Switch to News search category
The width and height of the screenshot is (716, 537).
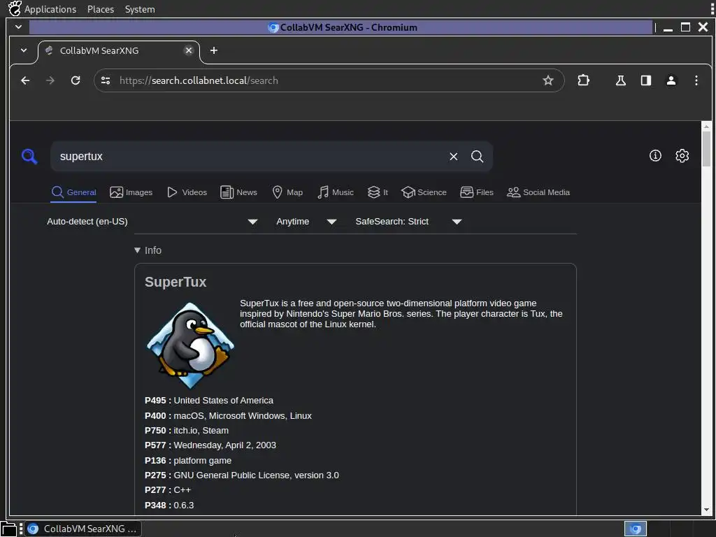(x=238, y=192)
